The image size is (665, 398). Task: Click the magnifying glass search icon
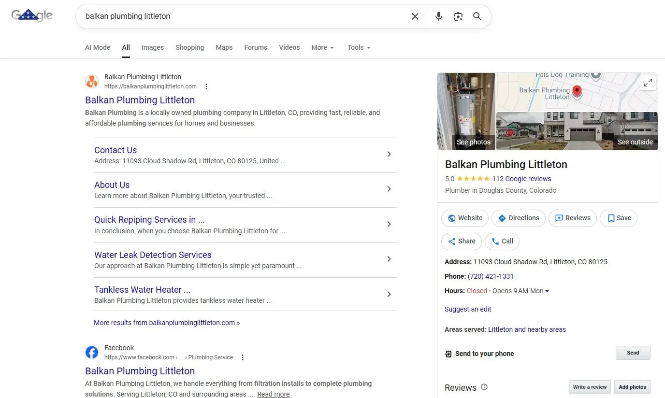pos(477,16)
